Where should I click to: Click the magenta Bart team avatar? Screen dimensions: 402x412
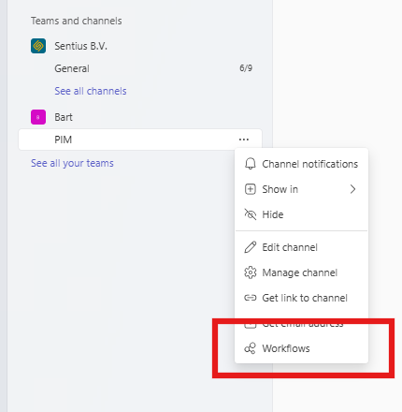[x=38, y=117]
